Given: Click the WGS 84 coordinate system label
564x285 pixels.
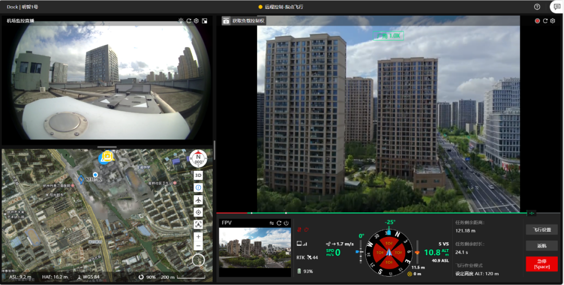Looking at the screenshot, I should click(x=88, y=277).
